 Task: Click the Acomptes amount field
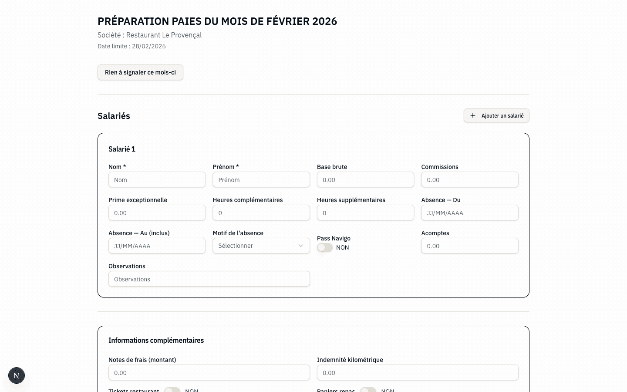coord(470,246)
